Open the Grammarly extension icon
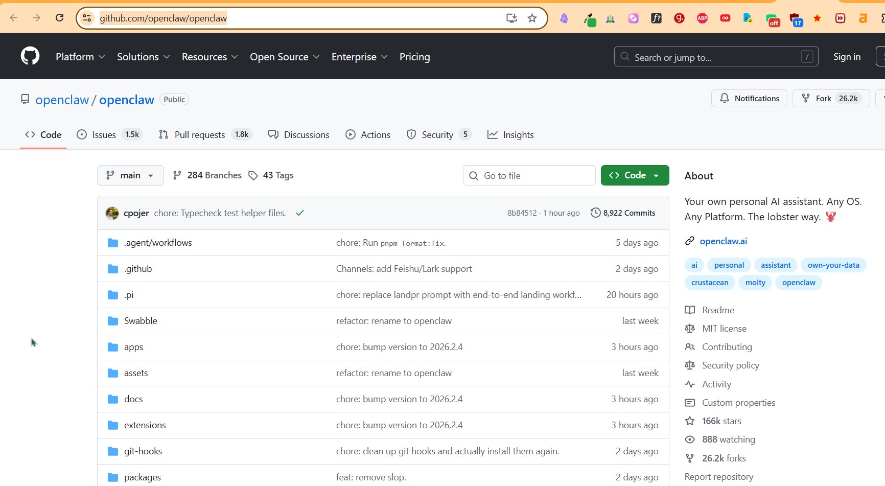Viewport: 885px width, 486px height. click(679, 18)
